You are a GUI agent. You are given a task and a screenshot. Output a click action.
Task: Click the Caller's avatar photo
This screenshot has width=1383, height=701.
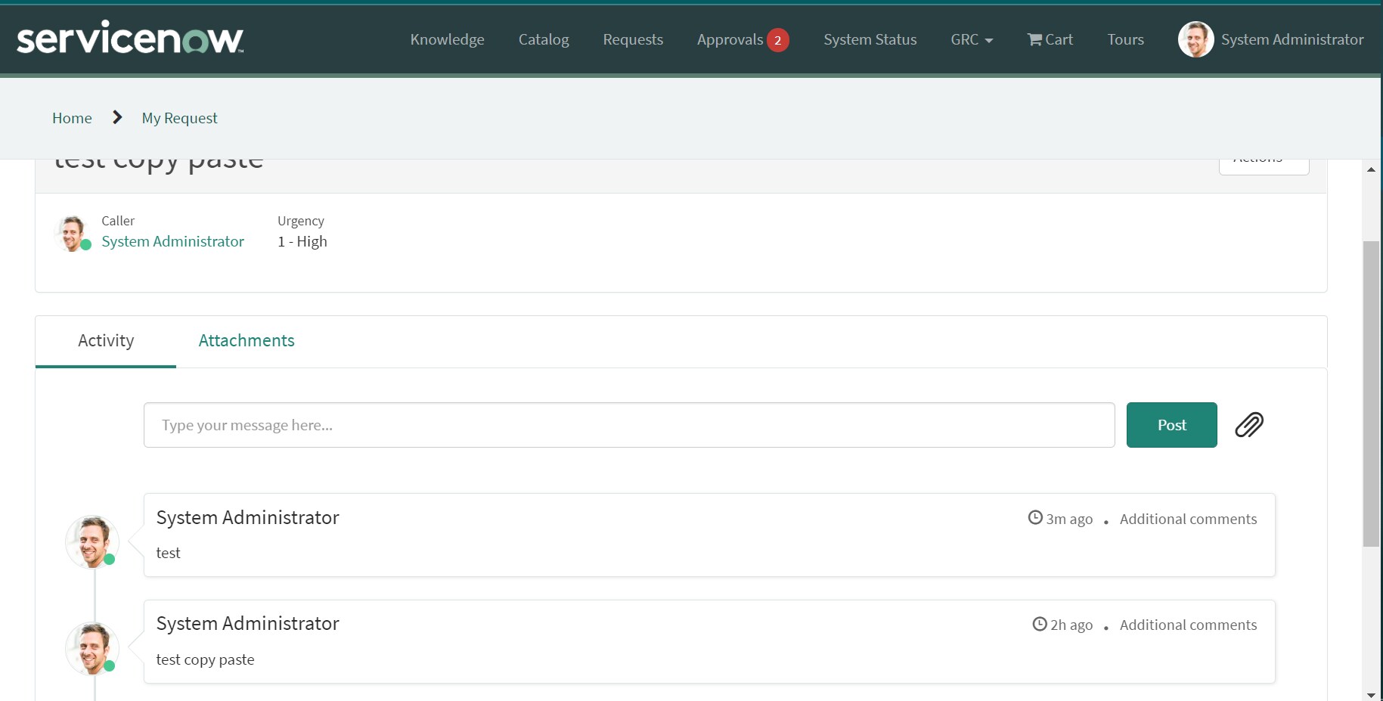tap(72, 232)
